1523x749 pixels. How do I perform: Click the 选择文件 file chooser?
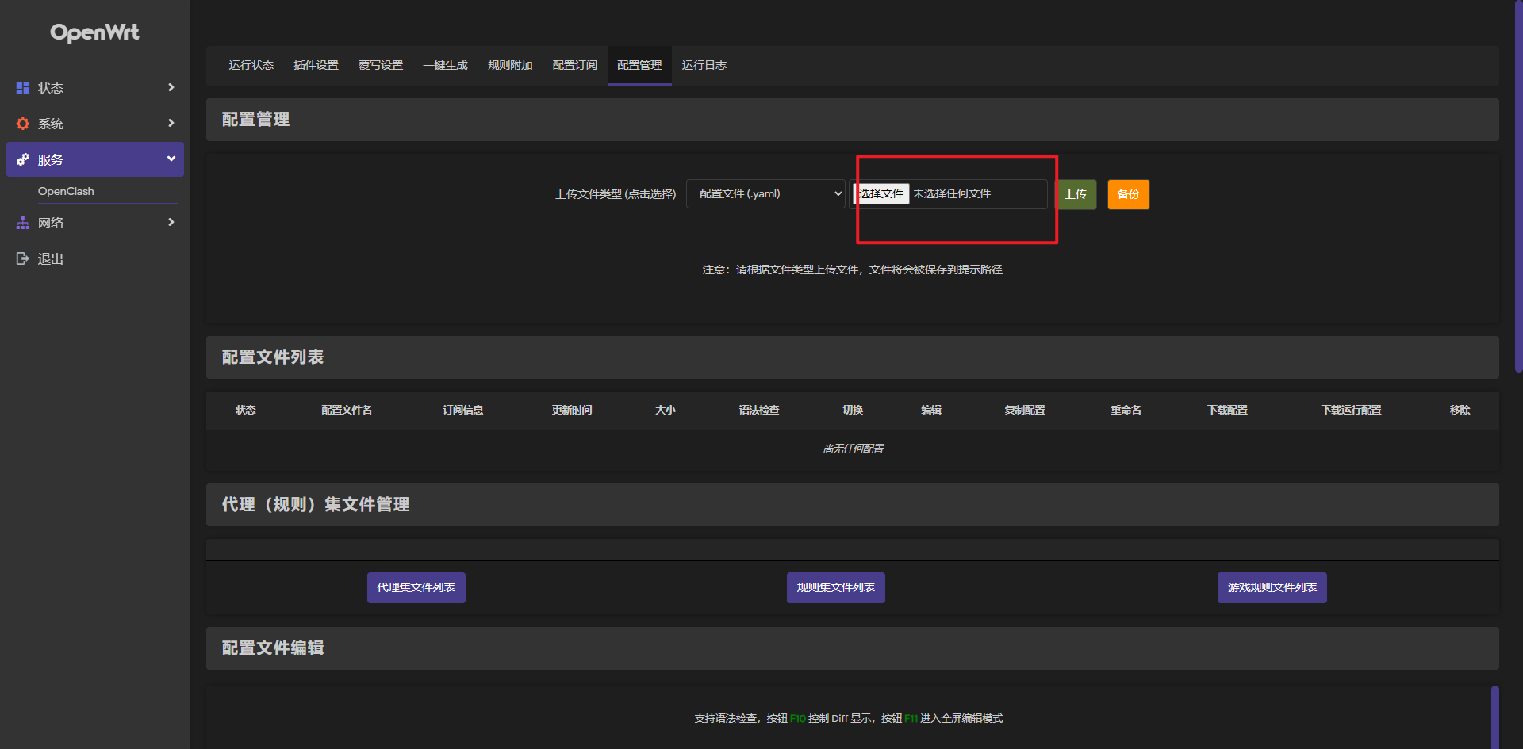(880, 193)
